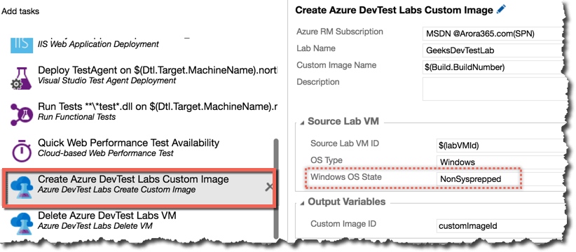The width and height of the screenshot is (576, 252).
Task: Click the 'IIS Web Application Deployment' subtitle
Action: pyautogui.click(x=98, y=44)
